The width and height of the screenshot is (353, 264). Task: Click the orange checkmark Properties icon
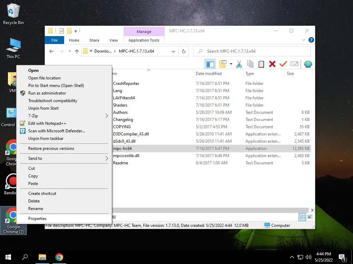coord(283,64)
